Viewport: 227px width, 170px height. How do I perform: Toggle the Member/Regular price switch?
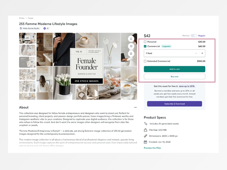tap(194, 36)
